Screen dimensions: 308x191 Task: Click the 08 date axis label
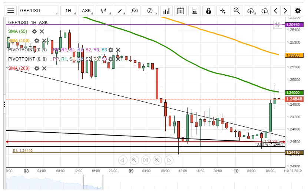point(26,171)
